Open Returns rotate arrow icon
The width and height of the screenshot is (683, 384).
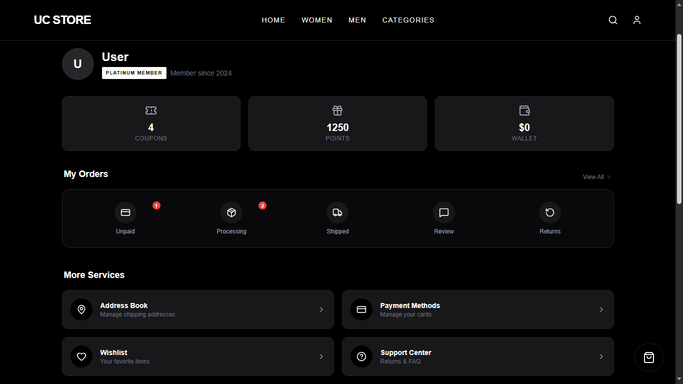point(550,212)
